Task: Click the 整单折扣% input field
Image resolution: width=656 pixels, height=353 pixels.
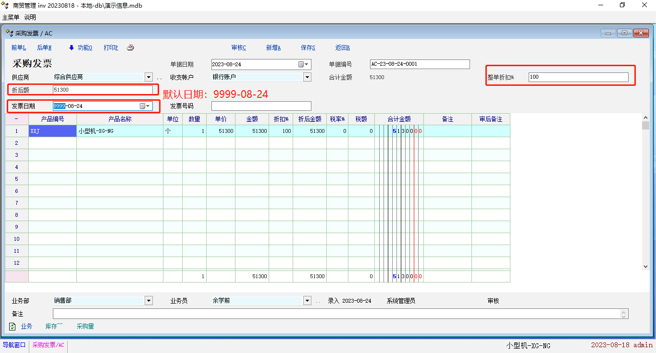Action: click(578, 77)
